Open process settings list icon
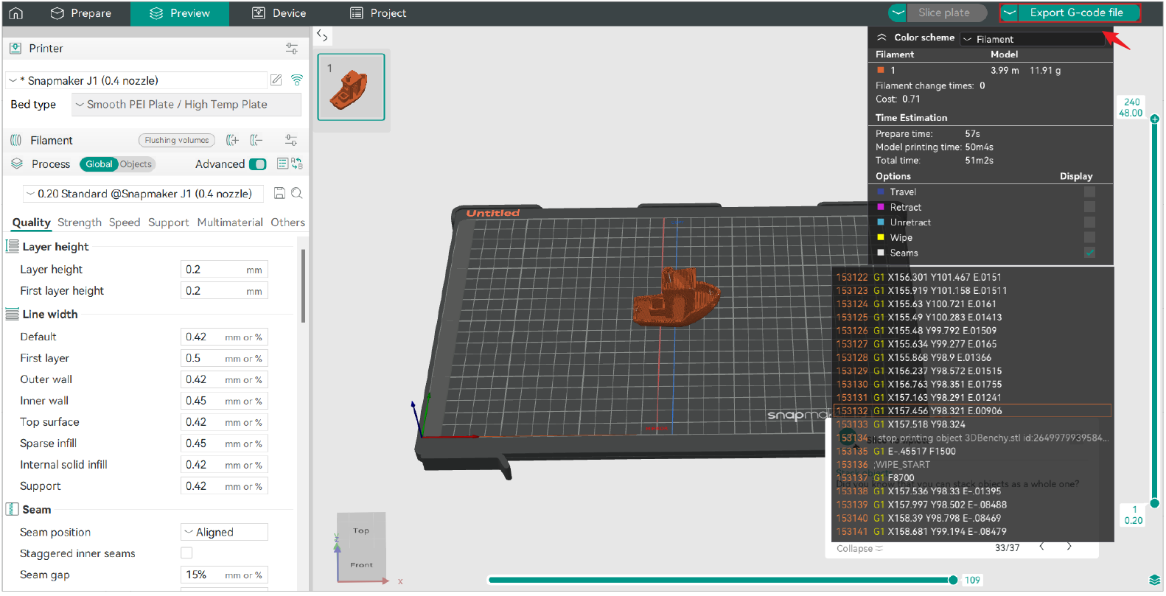This screenshot has height=596, width=1166. pos(282,164)
